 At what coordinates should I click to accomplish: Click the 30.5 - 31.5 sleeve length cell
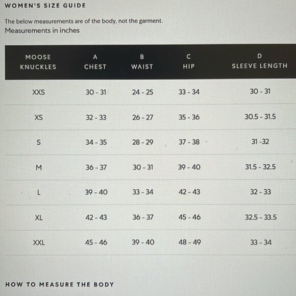260,117
